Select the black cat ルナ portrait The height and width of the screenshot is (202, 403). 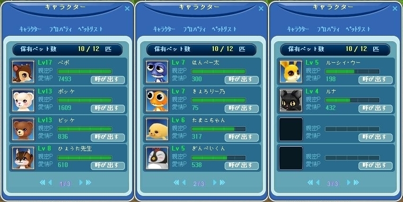291,101
